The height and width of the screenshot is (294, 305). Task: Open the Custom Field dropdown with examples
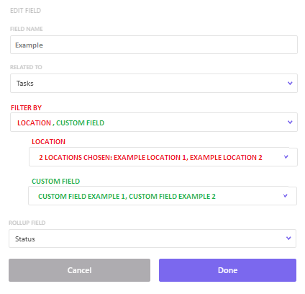click(163, 196)
